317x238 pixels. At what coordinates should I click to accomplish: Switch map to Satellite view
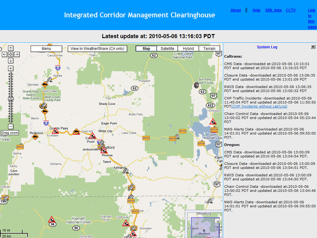(167, 49)
